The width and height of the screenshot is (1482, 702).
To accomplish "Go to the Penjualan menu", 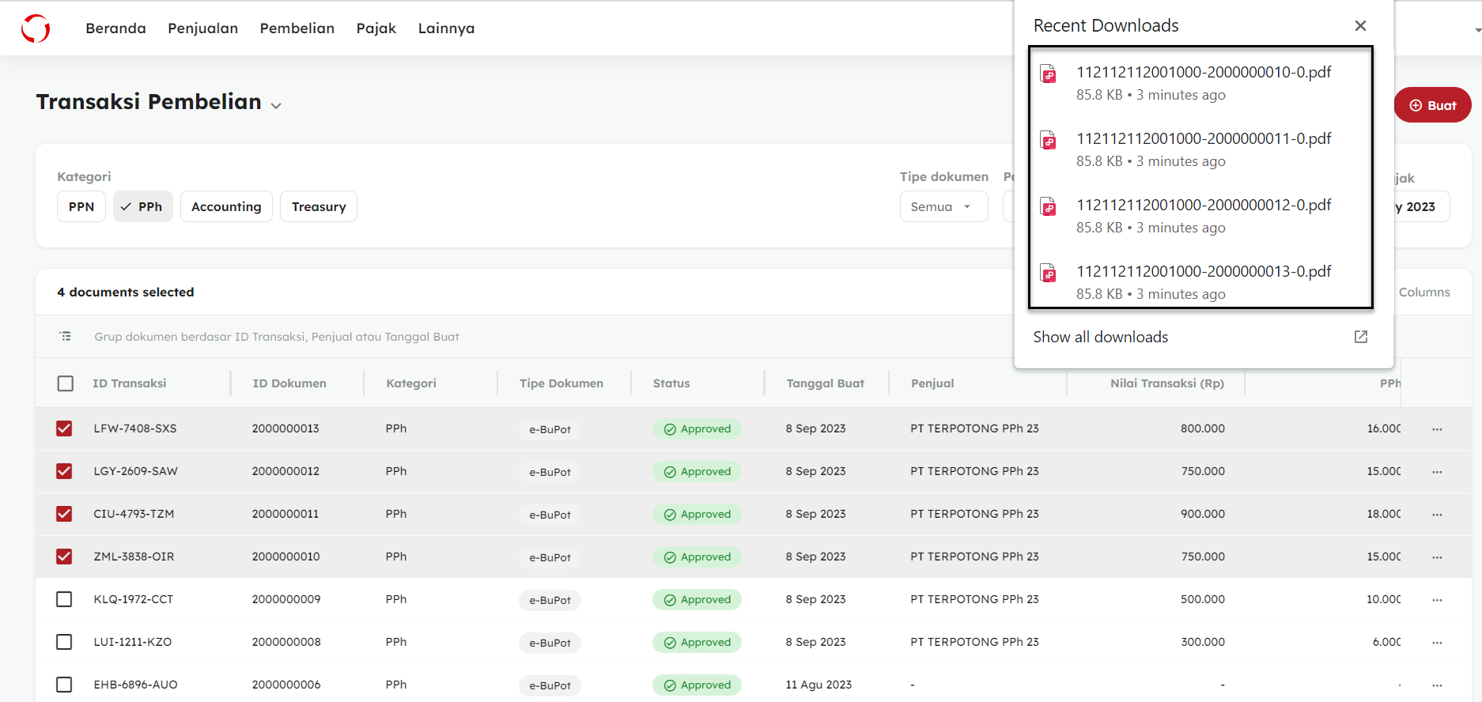I will point(202,28).
